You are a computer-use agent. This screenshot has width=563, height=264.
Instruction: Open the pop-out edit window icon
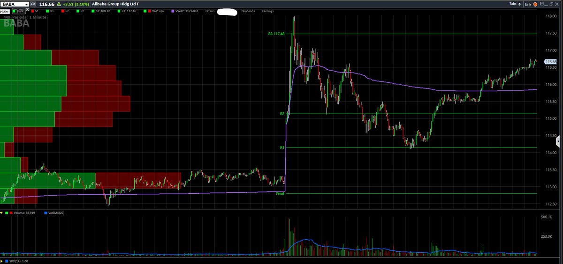coord(542,4)
